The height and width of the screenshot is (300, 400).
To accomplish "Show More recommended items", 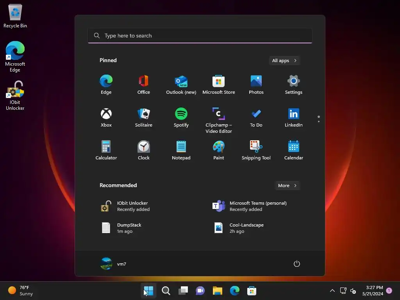I will (x=287, y=186).
